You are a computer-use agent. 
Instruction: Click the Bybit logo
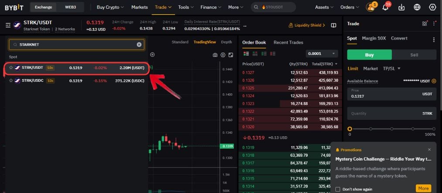(14, 7)
